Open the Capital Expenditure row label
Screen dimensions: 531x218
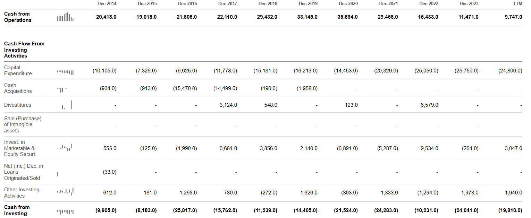coord(18,70)
